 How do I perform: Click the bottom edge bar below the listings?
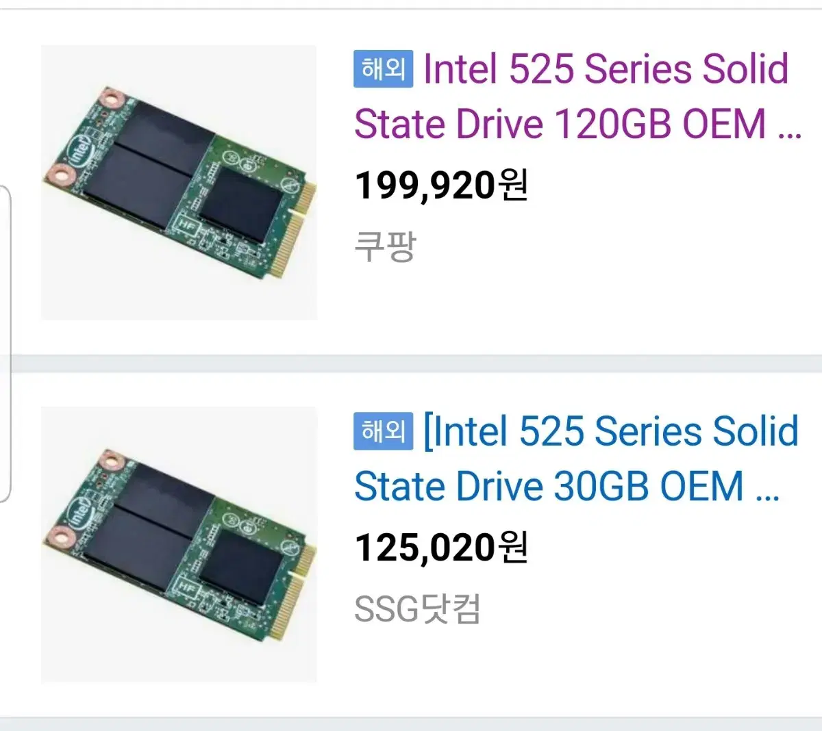coord(411,726)
